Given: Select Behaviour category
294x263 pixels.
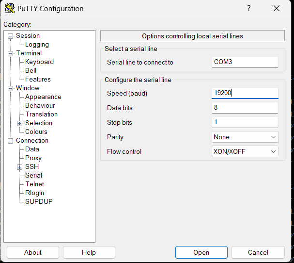Looking at the screenshot, I should 40,106.
